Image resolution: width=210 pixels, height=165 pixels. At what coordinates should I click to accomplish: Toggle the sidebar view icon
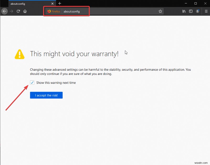tap(191, 11)
